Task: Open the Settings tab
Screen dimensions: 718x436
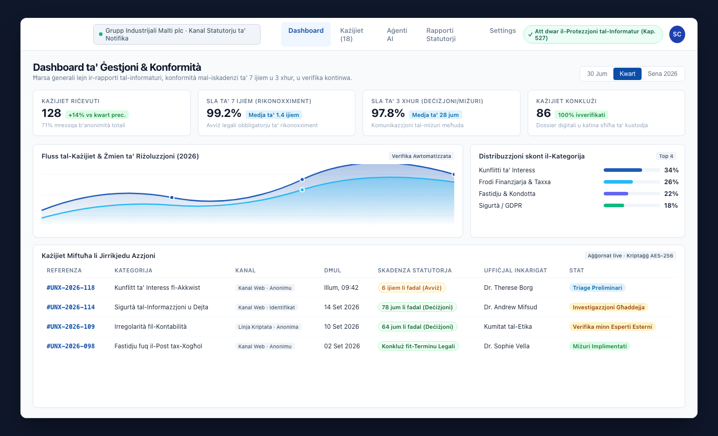Action: (x=503, y=31)
